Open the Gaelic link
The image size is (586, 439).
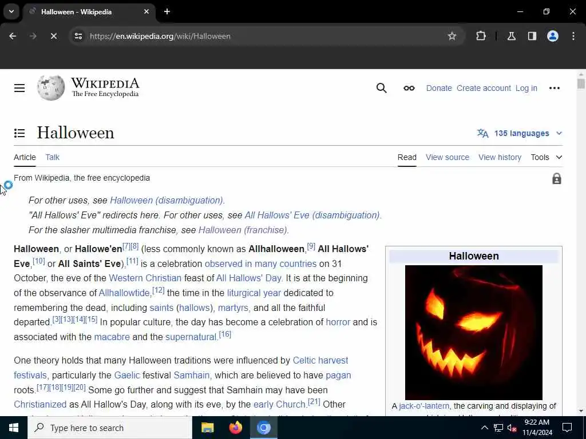[126, 375]
